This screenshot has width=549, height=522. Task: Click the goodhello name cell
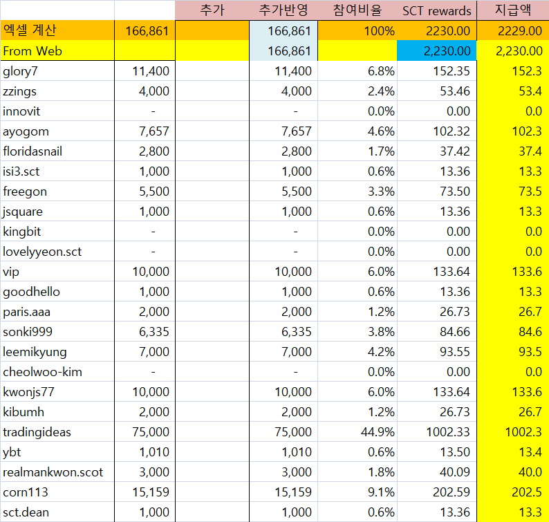click(57, 292)
